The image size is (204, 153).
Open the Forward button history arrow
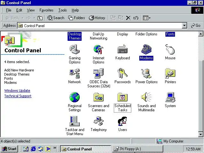point(34,18)
